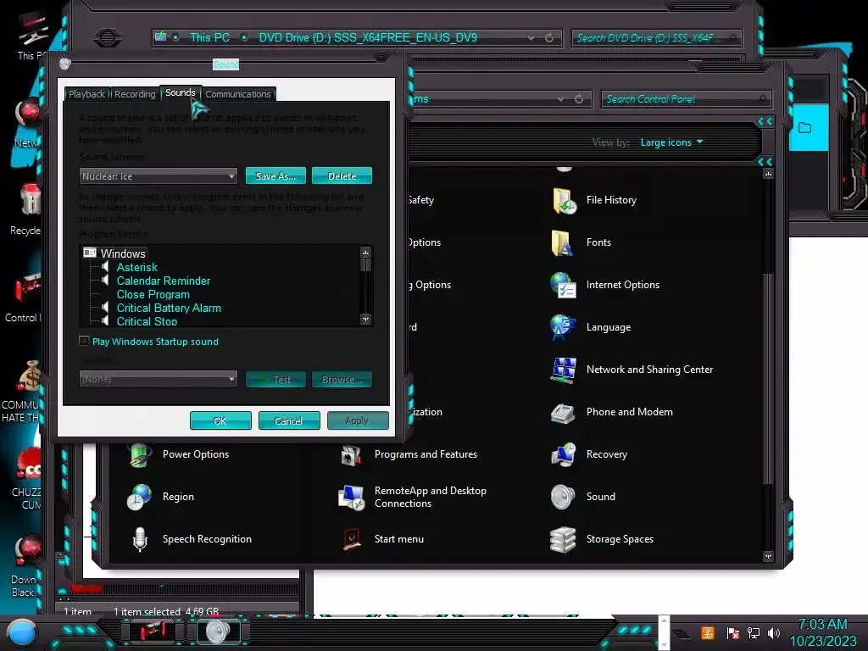This screenshot has height=651, width=868.
Task: Switch to the Playback tab
Action: click(x=87, y=94)
